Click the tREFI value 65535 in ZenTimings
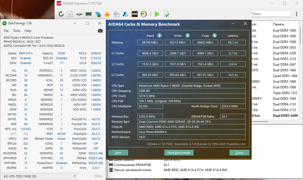This screenshot has width=303, height=180. click(61, 134)
